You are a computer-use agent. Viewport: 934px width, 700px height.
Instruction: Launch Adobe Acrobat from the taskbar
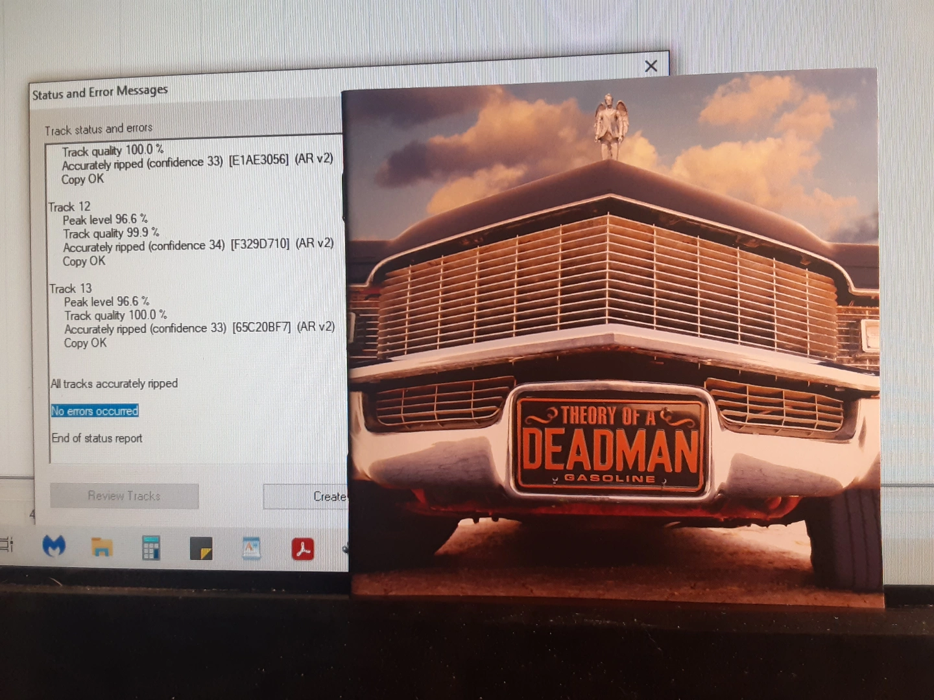coord(302,549)
